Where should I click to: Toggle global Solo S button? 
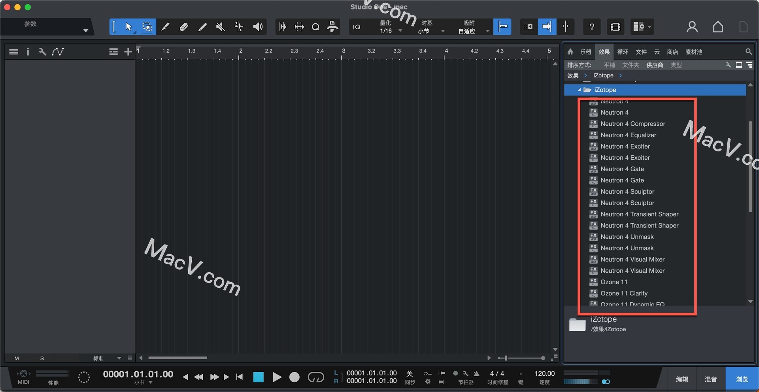42,358
